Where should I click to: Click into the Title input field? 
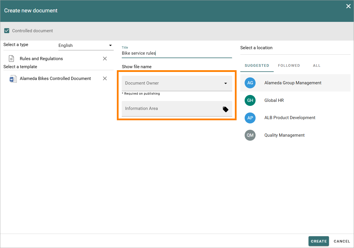177,53
